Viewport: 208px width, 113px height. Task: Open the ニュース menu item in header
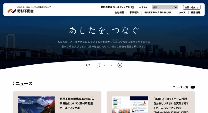tap(181, 13)
